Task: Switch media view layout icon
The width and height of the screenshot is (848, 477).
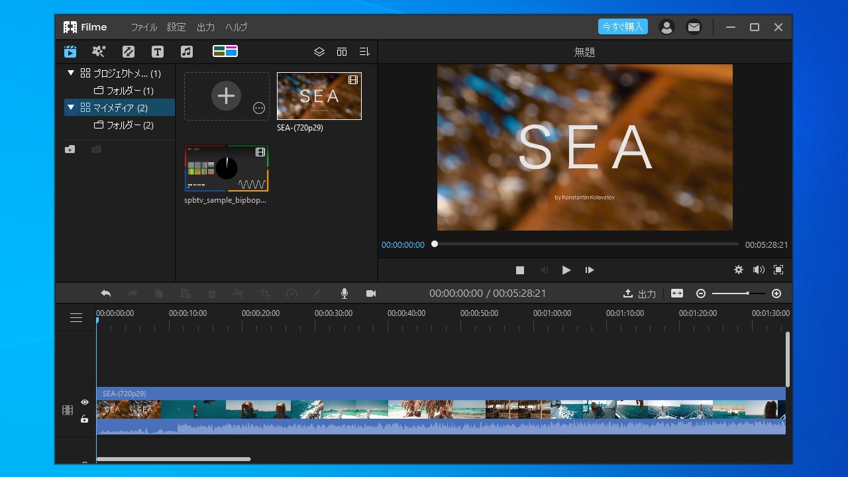Action: [x=342, y=52]
